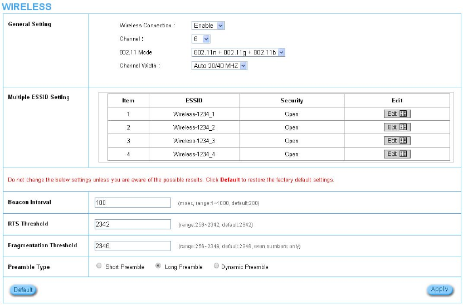Image resolution: width=463 pixels, height=305 pixels.
Task: Click the Security column header
Action: pyautogui.click(x=292, y=101)
